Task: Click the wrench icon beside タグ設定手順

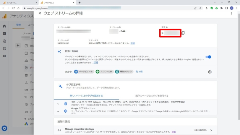Action: tap(61, 86)
